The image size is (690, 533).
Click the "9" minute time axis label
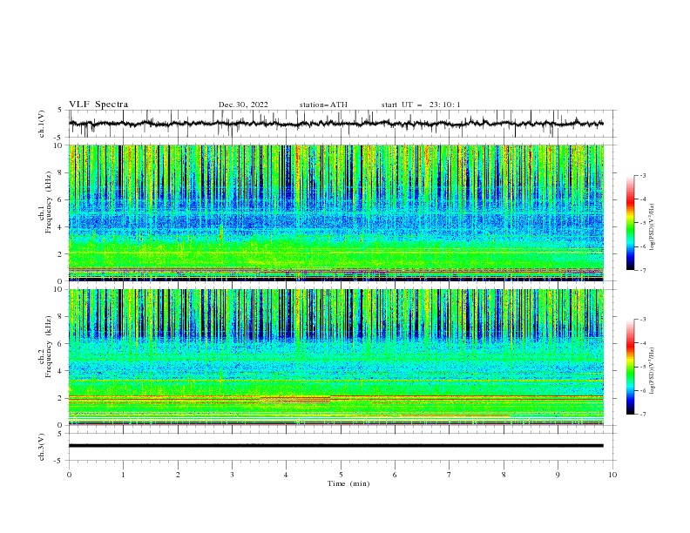pos(558,475)
